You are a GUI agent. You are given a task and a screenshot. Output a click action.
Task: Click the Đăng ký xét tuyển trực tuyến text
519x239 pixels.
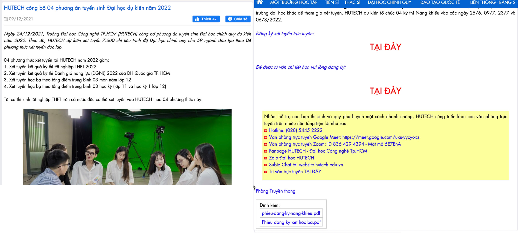(285, 34)
